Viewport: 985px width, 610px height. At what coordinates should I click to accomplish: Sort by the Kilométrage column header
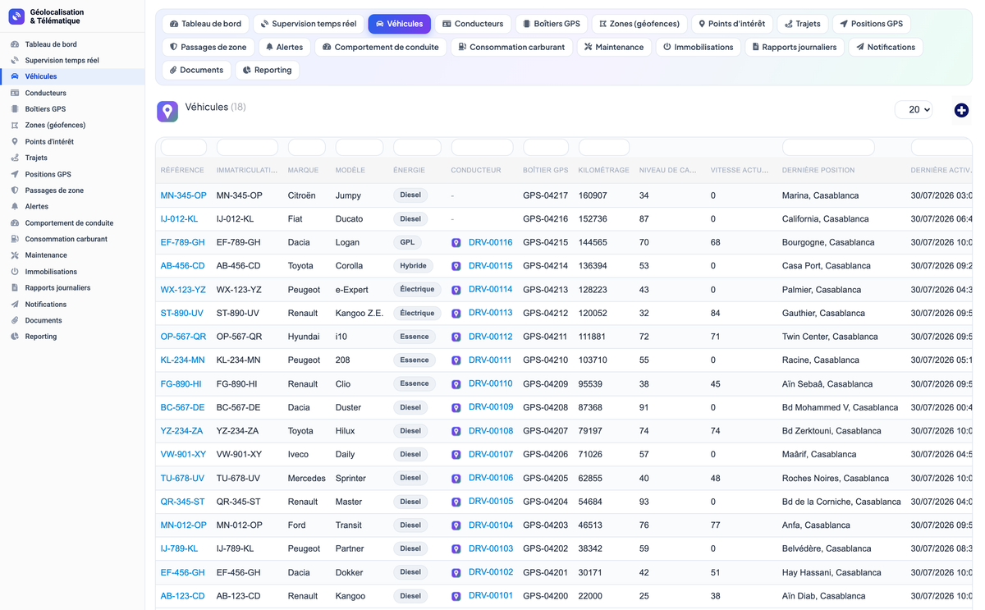click(x=603, y=171)
